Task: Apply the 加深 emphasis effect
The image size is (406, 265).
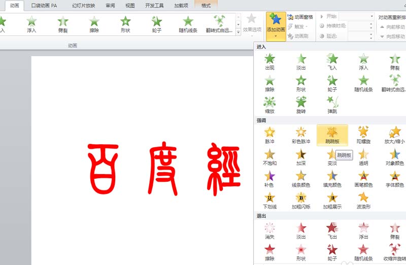Action: pos(301,157)
